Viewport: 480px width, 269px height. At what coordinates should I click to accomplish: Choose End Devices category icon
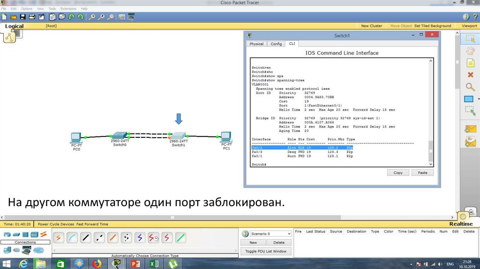7,250
